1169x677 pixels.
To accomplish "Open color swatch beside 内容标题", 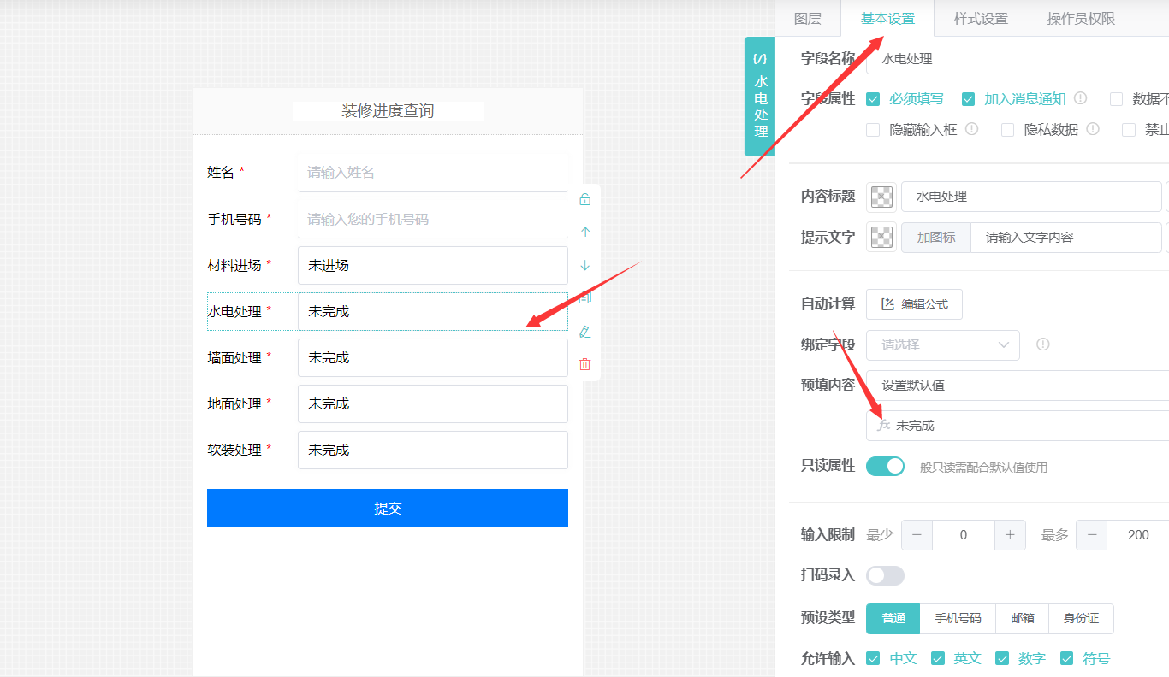I will [881, 197].
